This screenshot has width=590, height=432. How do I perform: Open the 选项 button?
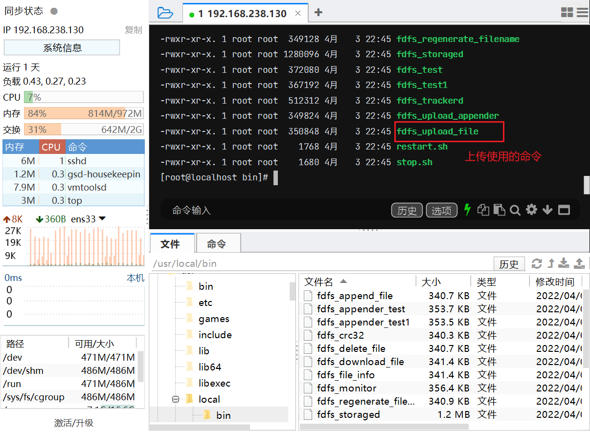[x=442, y=210]
